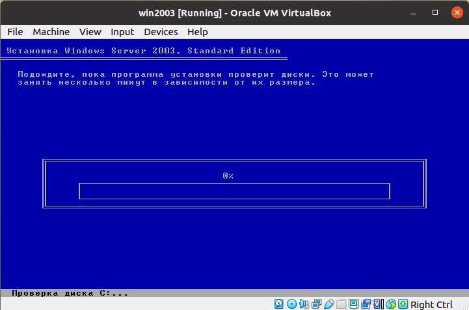469x310 pixels.
Task: Open the audio settings status icon
Action: [304, 304]
